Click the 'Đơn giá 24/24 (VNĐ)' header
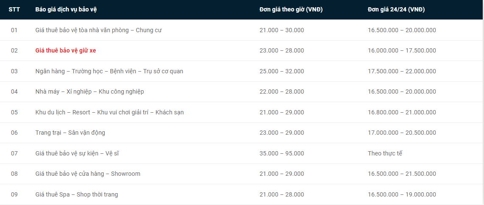 396,10
